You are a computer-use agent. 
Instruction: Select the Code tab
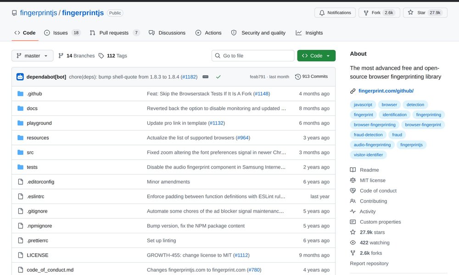25,33
